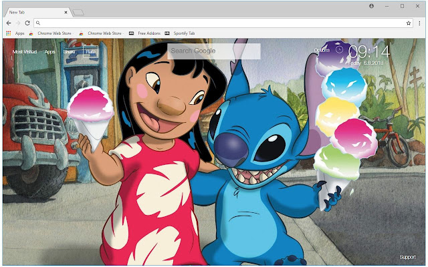Viewport: 428px width, 267px height.
Task: Open the user profile avatar icon
Action: coord(372,6)
